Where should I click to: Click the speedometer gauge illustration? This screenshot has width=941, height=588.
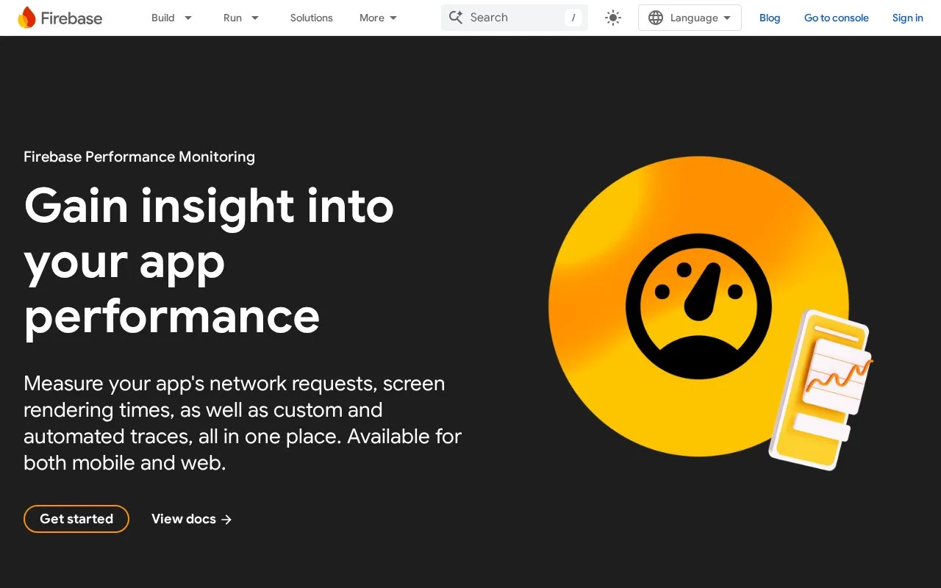(698, 306)
